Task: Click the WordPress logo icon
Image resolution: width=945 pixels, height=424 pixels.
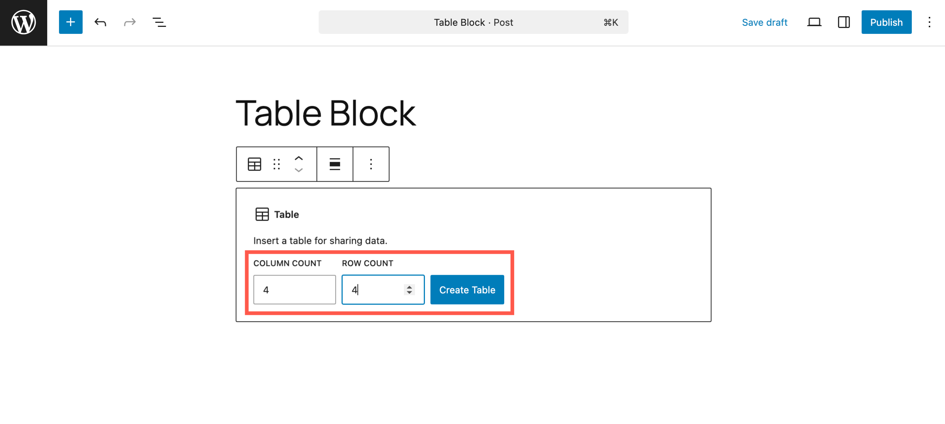Action: click(23, 22)
